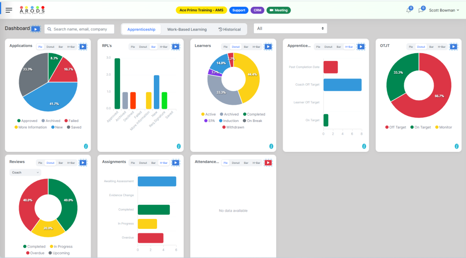Click the ARODS logo
The image size is (466, 258).
pos(32,10)
